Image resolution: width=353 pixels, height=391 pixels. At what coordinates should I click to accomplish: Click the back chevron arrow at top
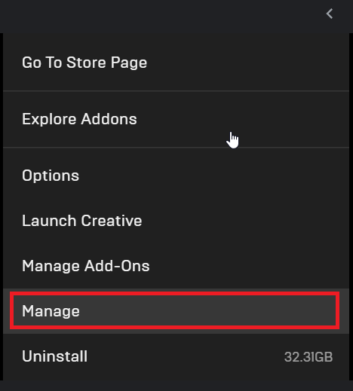[x=330, y=14]
